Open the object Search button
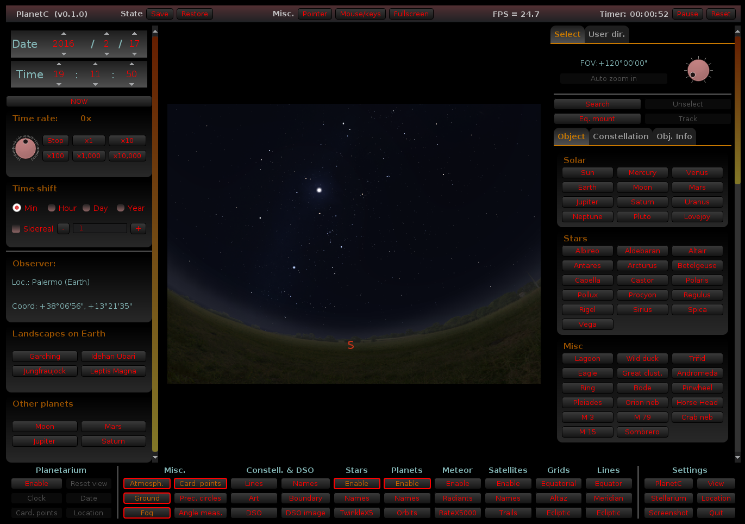 tap(597, 104)
